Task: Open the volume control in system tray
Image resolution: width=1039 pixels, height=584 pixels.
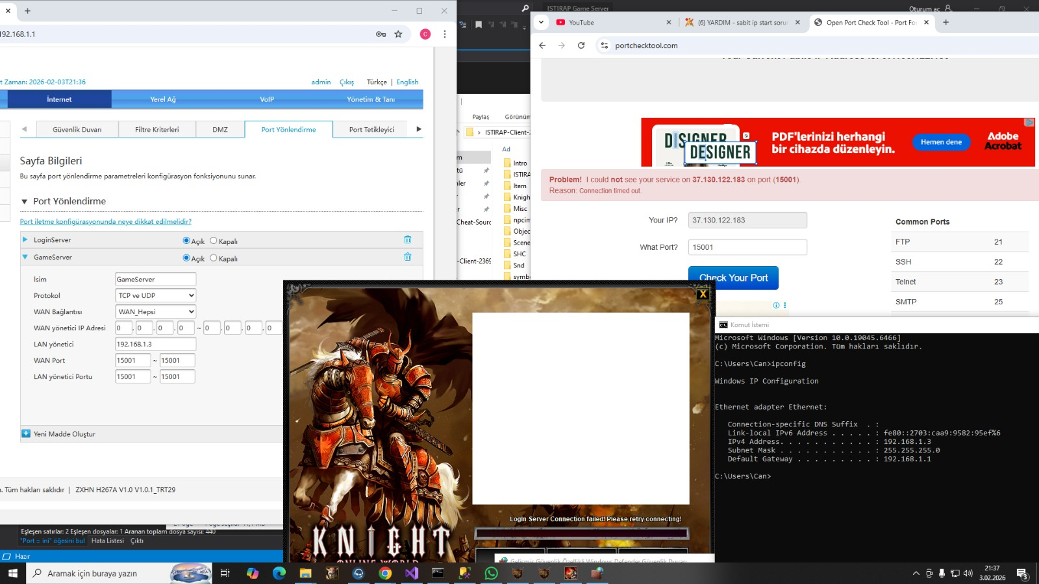Action: click(x=968, y=573)
